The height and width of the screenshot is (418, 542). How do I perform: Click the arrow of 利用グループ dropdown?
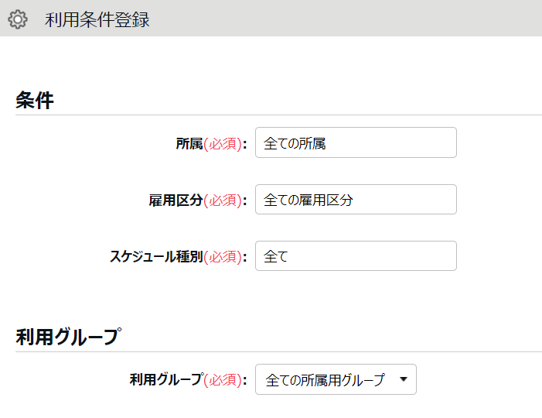coord(403,379)
